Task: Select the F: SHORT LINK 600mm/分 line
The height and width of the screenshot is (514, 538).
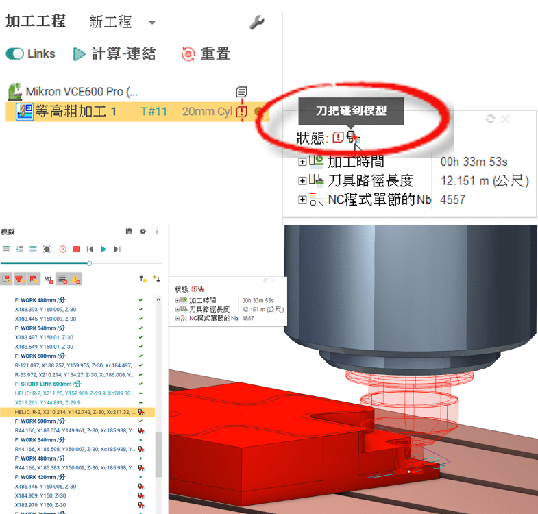Action: [48, 384]
